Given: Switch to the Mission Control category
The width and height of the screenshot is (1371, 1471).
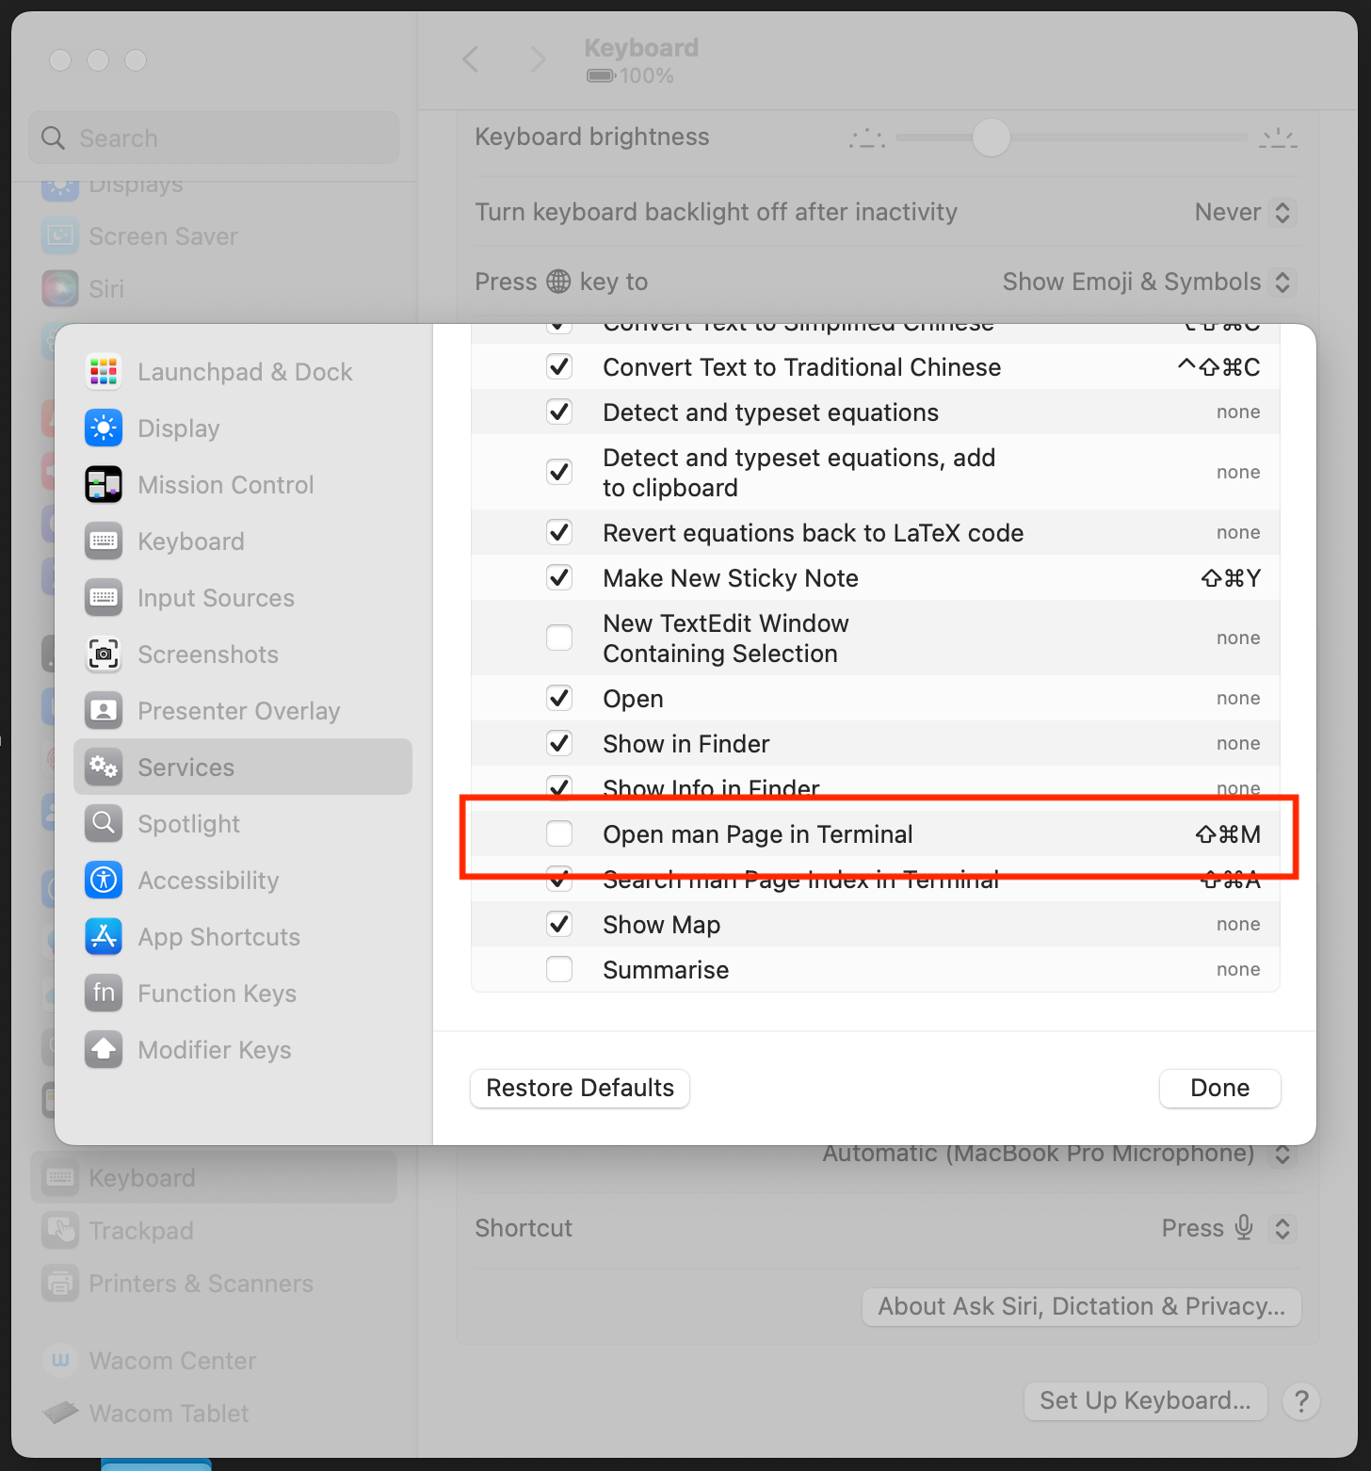Looking at the screenshot, I should (243, 484).
